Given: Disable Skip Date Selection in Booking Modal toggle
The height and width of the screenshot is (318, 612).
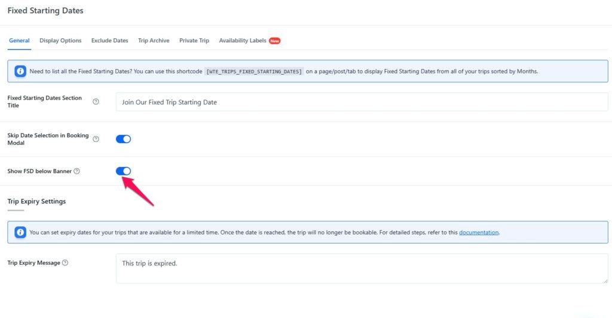Looking at the screenshot, I should coord(123,139).
